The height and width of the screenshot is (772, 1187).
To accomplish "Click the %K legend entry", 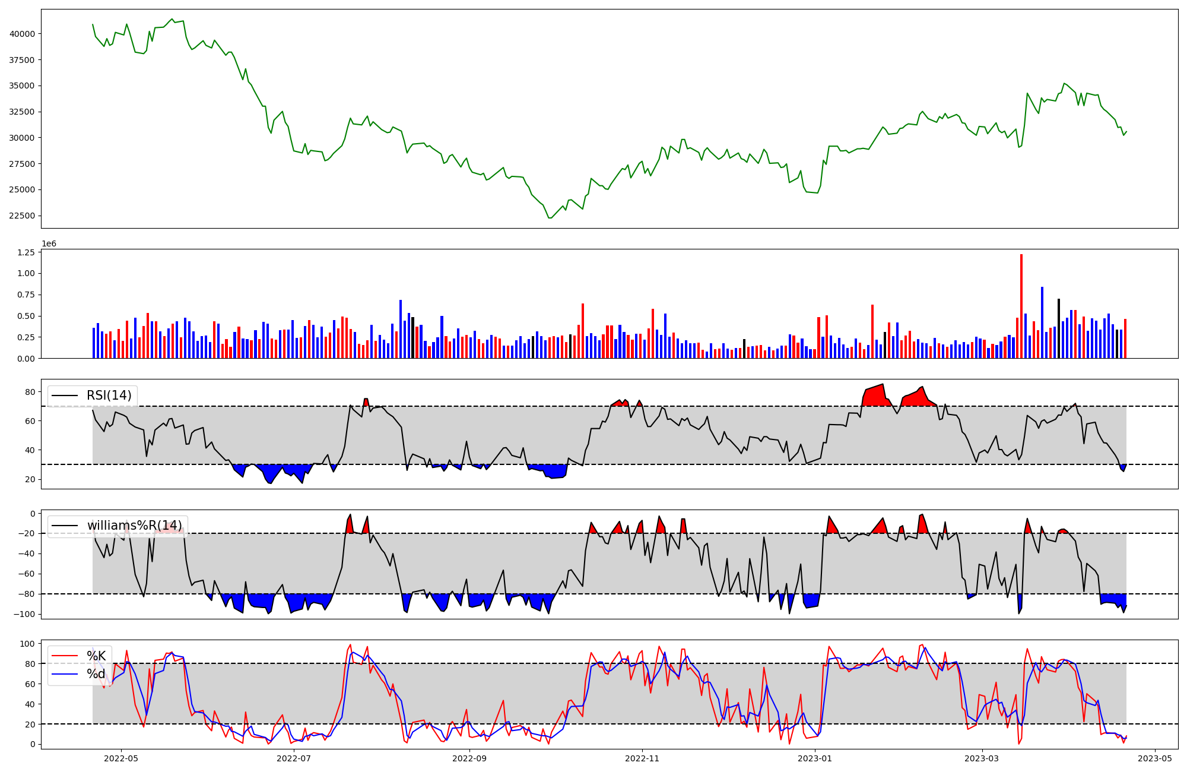I will pyautogui.click(x=96, y=656).
